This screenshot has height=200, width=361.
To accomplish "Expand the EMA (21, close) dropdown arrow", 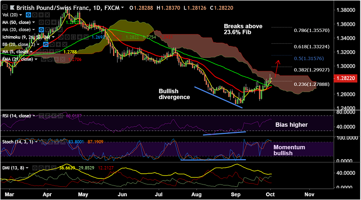I will (x=36, y=59).
